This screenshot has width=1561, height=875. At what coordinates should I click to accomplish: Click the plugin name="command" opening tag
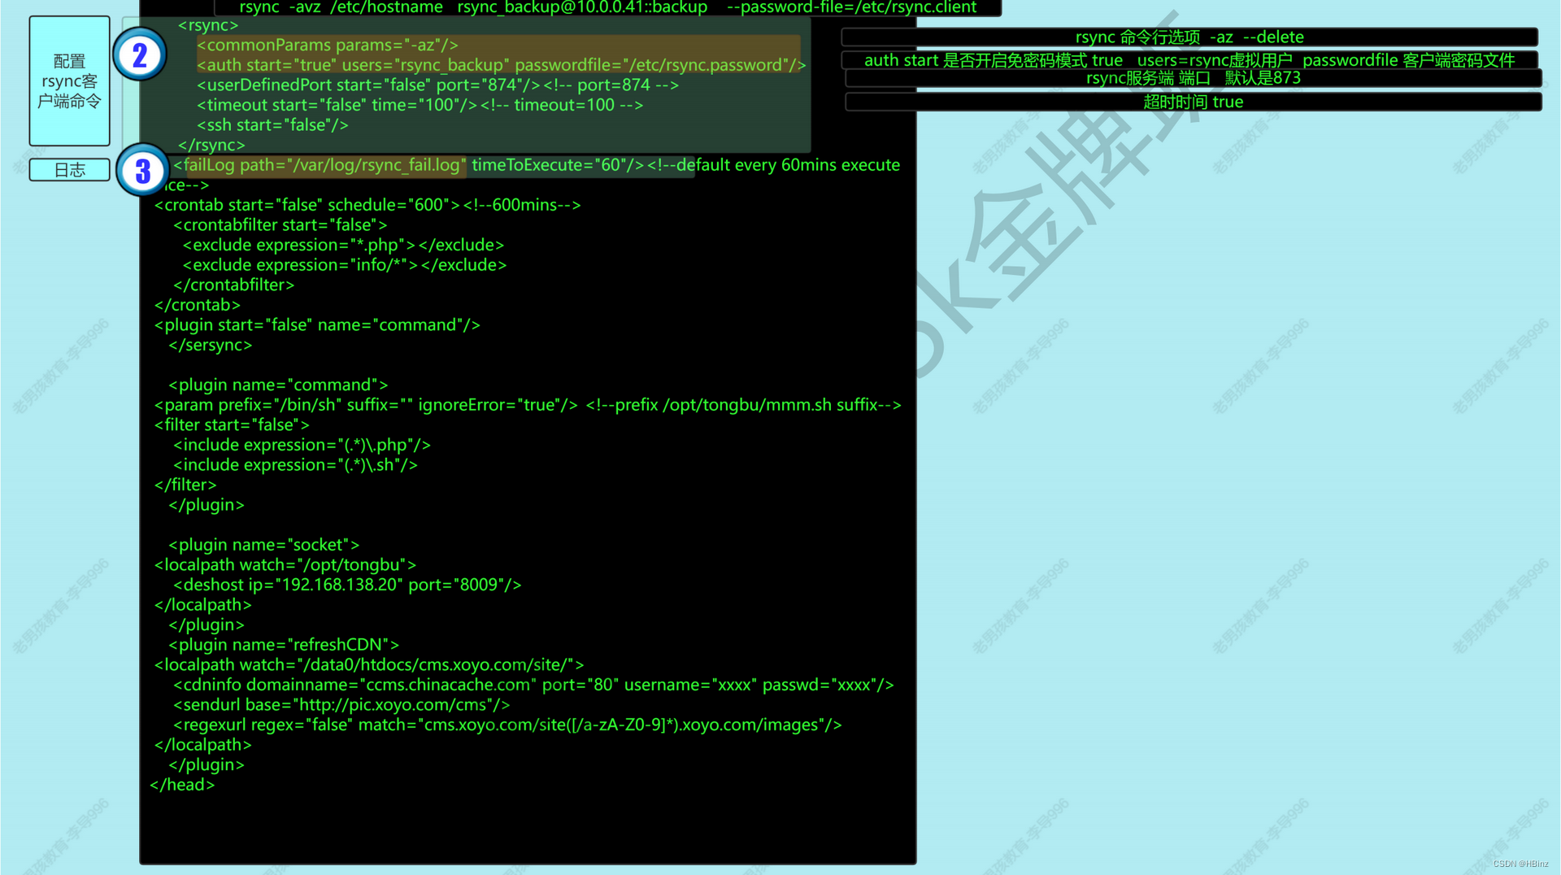point(278,385)
